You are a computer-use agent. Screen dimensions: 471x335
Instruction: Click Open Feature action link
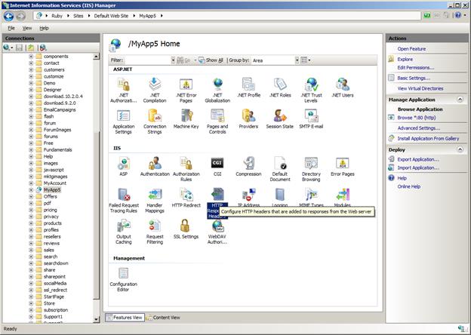point(411,48)
